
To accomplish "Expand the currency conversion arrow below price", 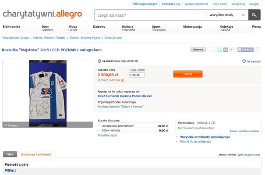I will pyautogui.click(x=127, y=80).
